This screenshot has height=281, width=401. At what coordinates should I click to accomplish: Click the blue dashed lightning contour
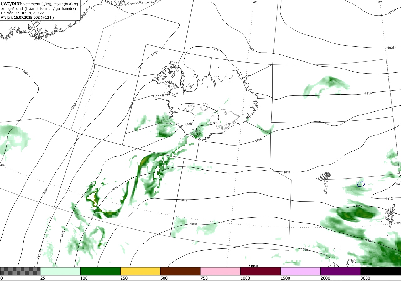tap(361, 184)
